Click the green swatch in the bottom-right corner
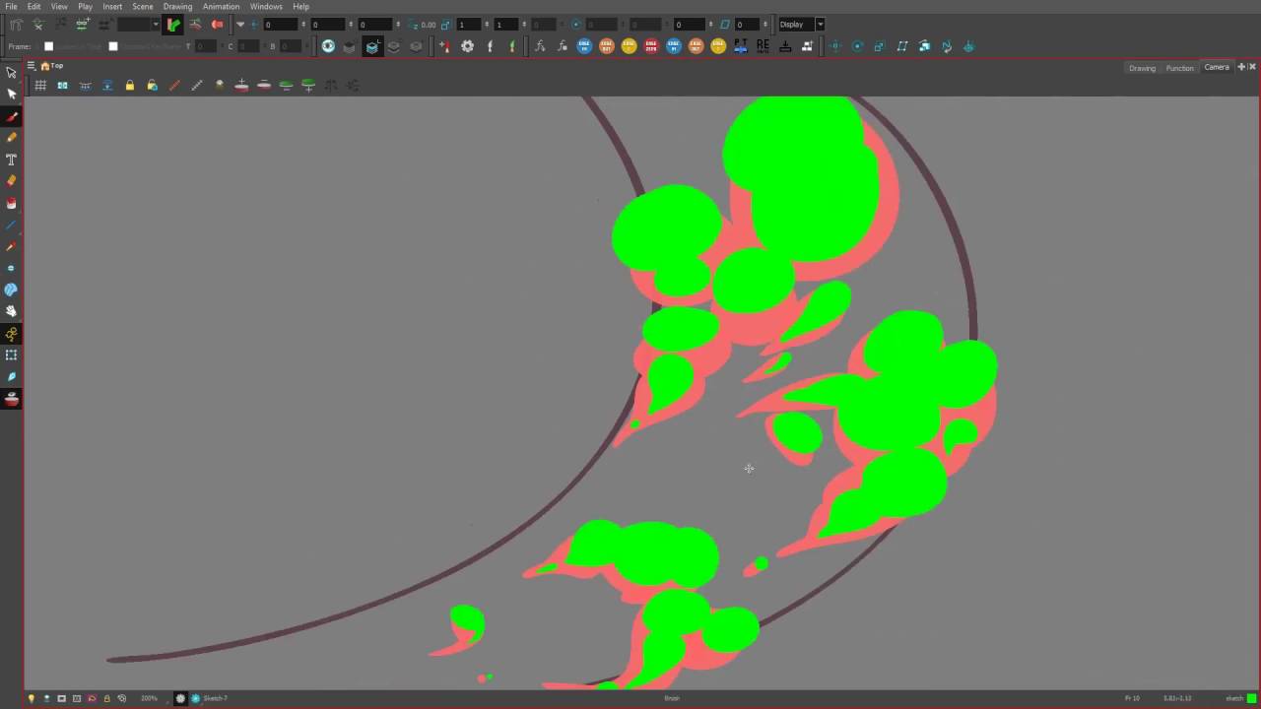Image resolution: width=1261 pixels, height=709 pixels. point(1252,698)
